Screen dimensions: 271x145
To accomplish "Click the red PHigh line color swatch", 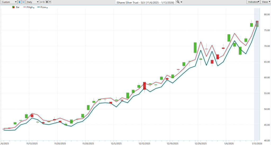I will [25, 7].
